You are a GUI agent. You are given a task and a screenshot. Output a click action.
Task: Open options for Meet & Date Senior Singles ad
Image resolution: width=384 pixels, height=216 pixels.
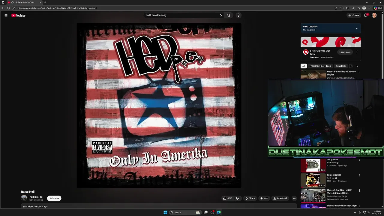tap(359, 72)
